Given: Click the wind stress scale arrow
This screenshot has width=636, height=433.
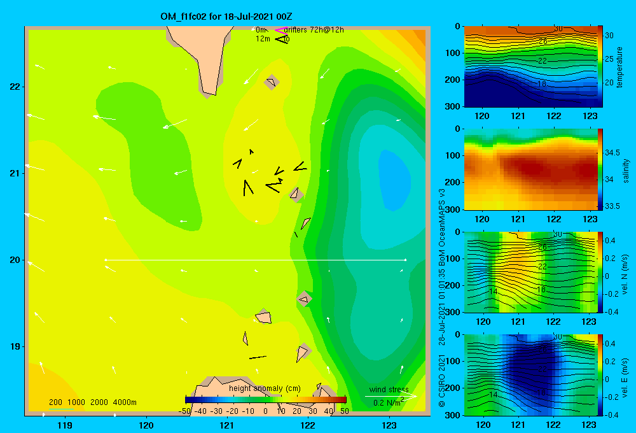Looking at the screenshot, I should click(391, 396).
